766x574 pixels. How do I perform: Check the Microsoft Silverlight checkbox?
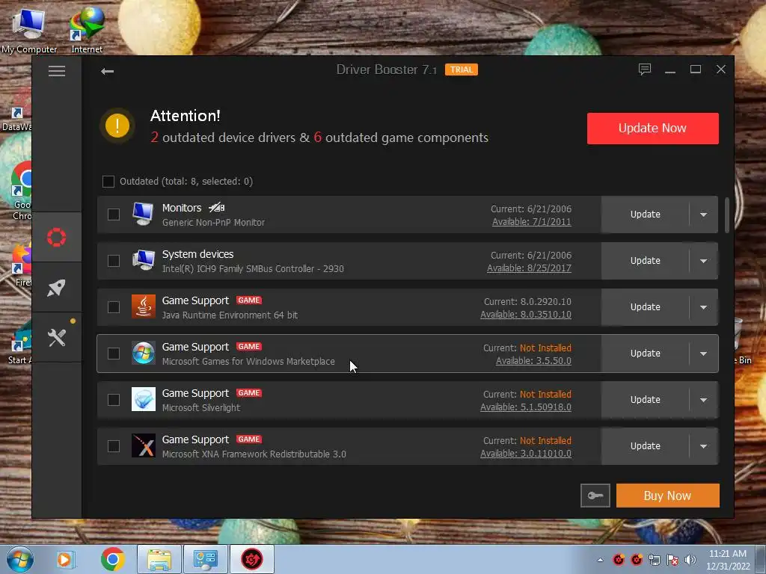pos(114,400)
